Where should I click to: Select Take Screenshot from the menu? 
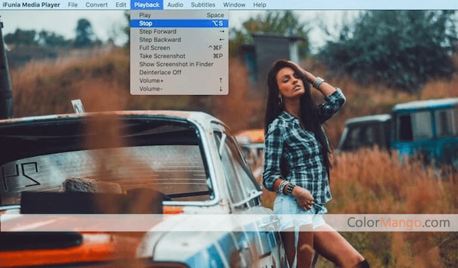click(x=179, y=56)
